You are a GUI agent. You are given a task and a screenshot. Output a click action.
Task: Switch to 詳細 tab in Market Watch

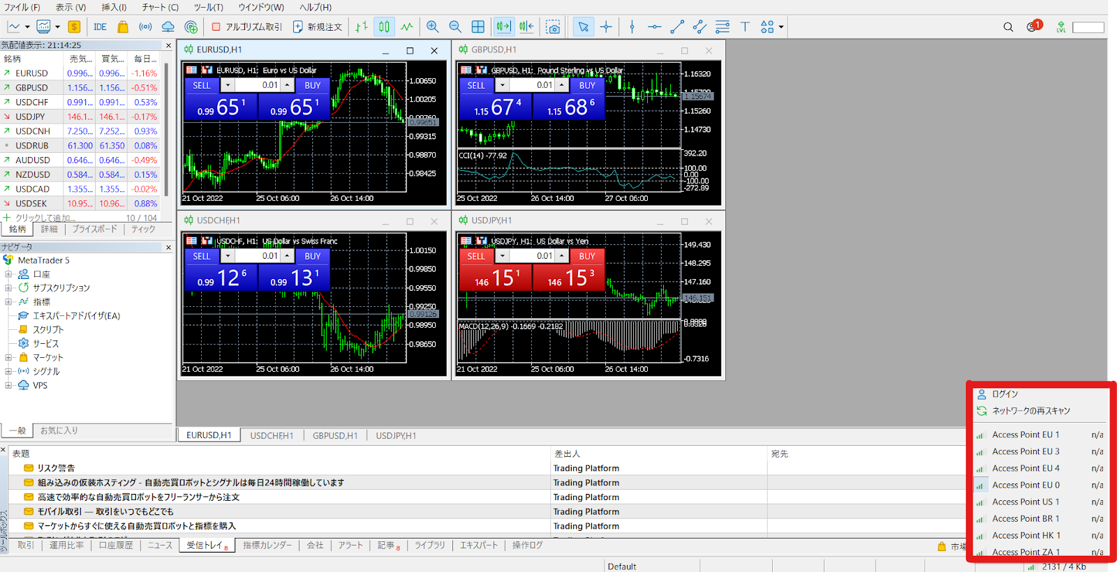(49, 229)
